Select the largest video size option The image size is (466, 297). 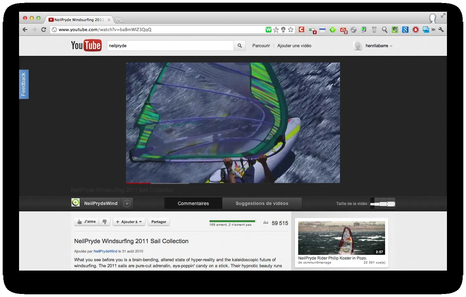[x=391, y=204]
